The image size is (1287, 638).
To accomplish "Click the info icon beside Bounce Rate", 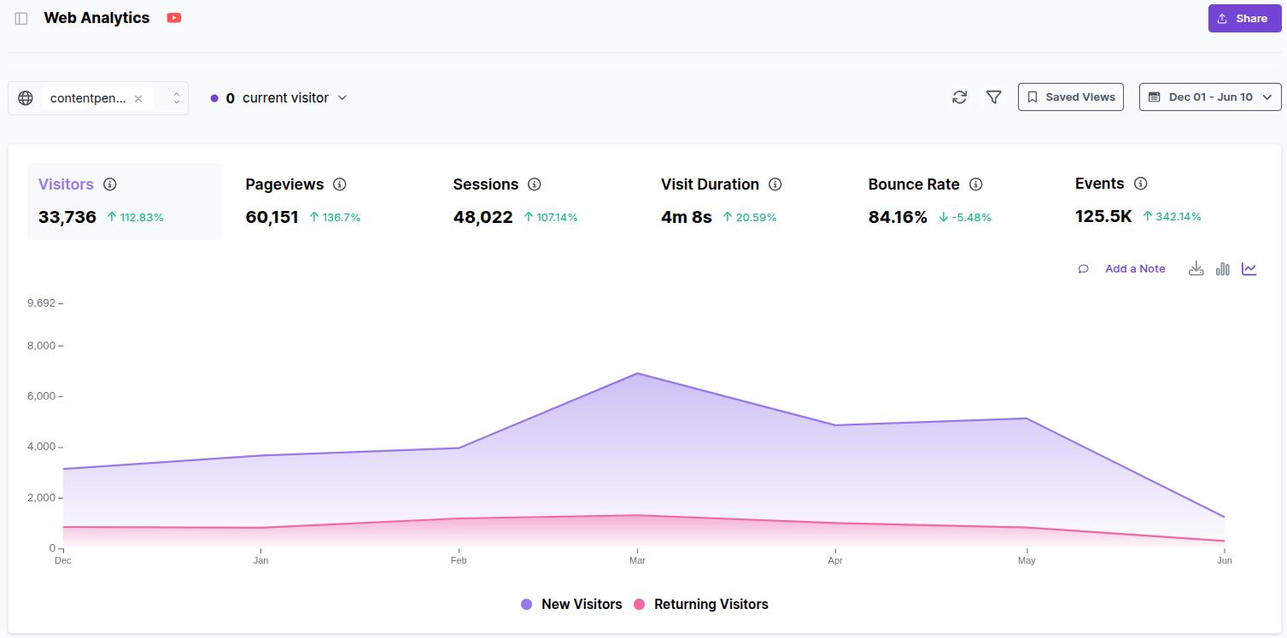I will (976, 184).
